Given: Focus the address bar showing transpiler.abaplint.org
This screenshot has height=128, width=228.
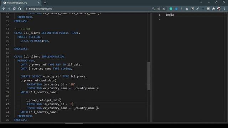Looking at the screenshot, I should click(87, 9).
